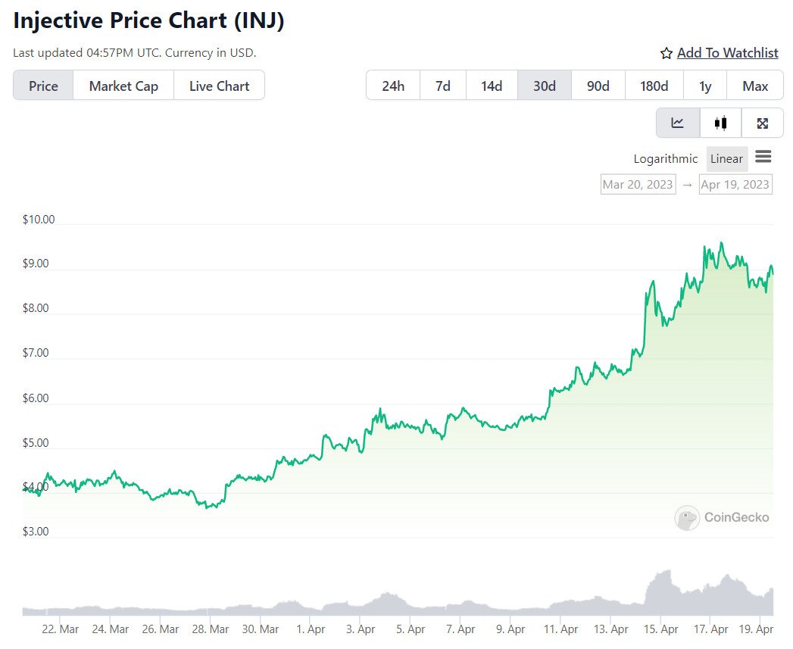
Task: Click the CoinGecko logo watermark
Action: click(x=722, y=517)
